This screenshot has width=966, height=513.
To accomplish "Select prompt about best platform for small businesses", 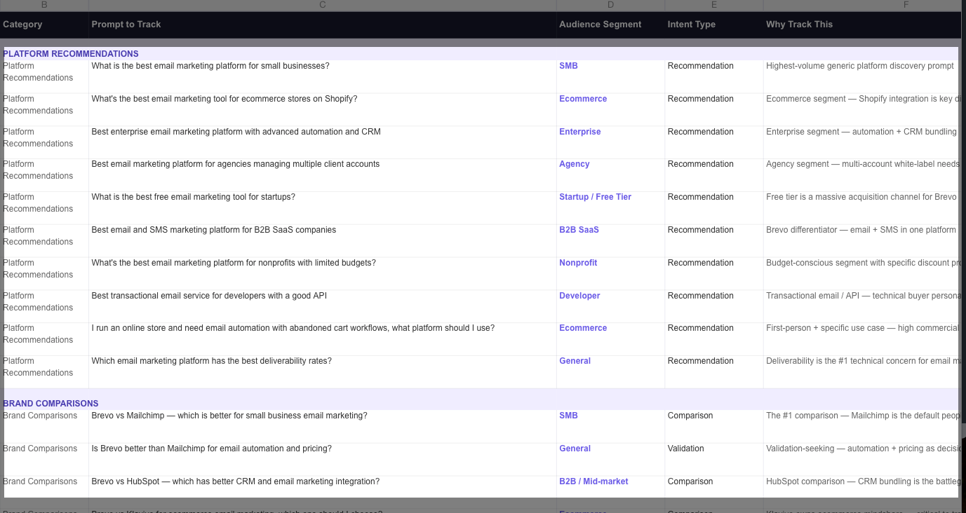I will pos(323,76).
